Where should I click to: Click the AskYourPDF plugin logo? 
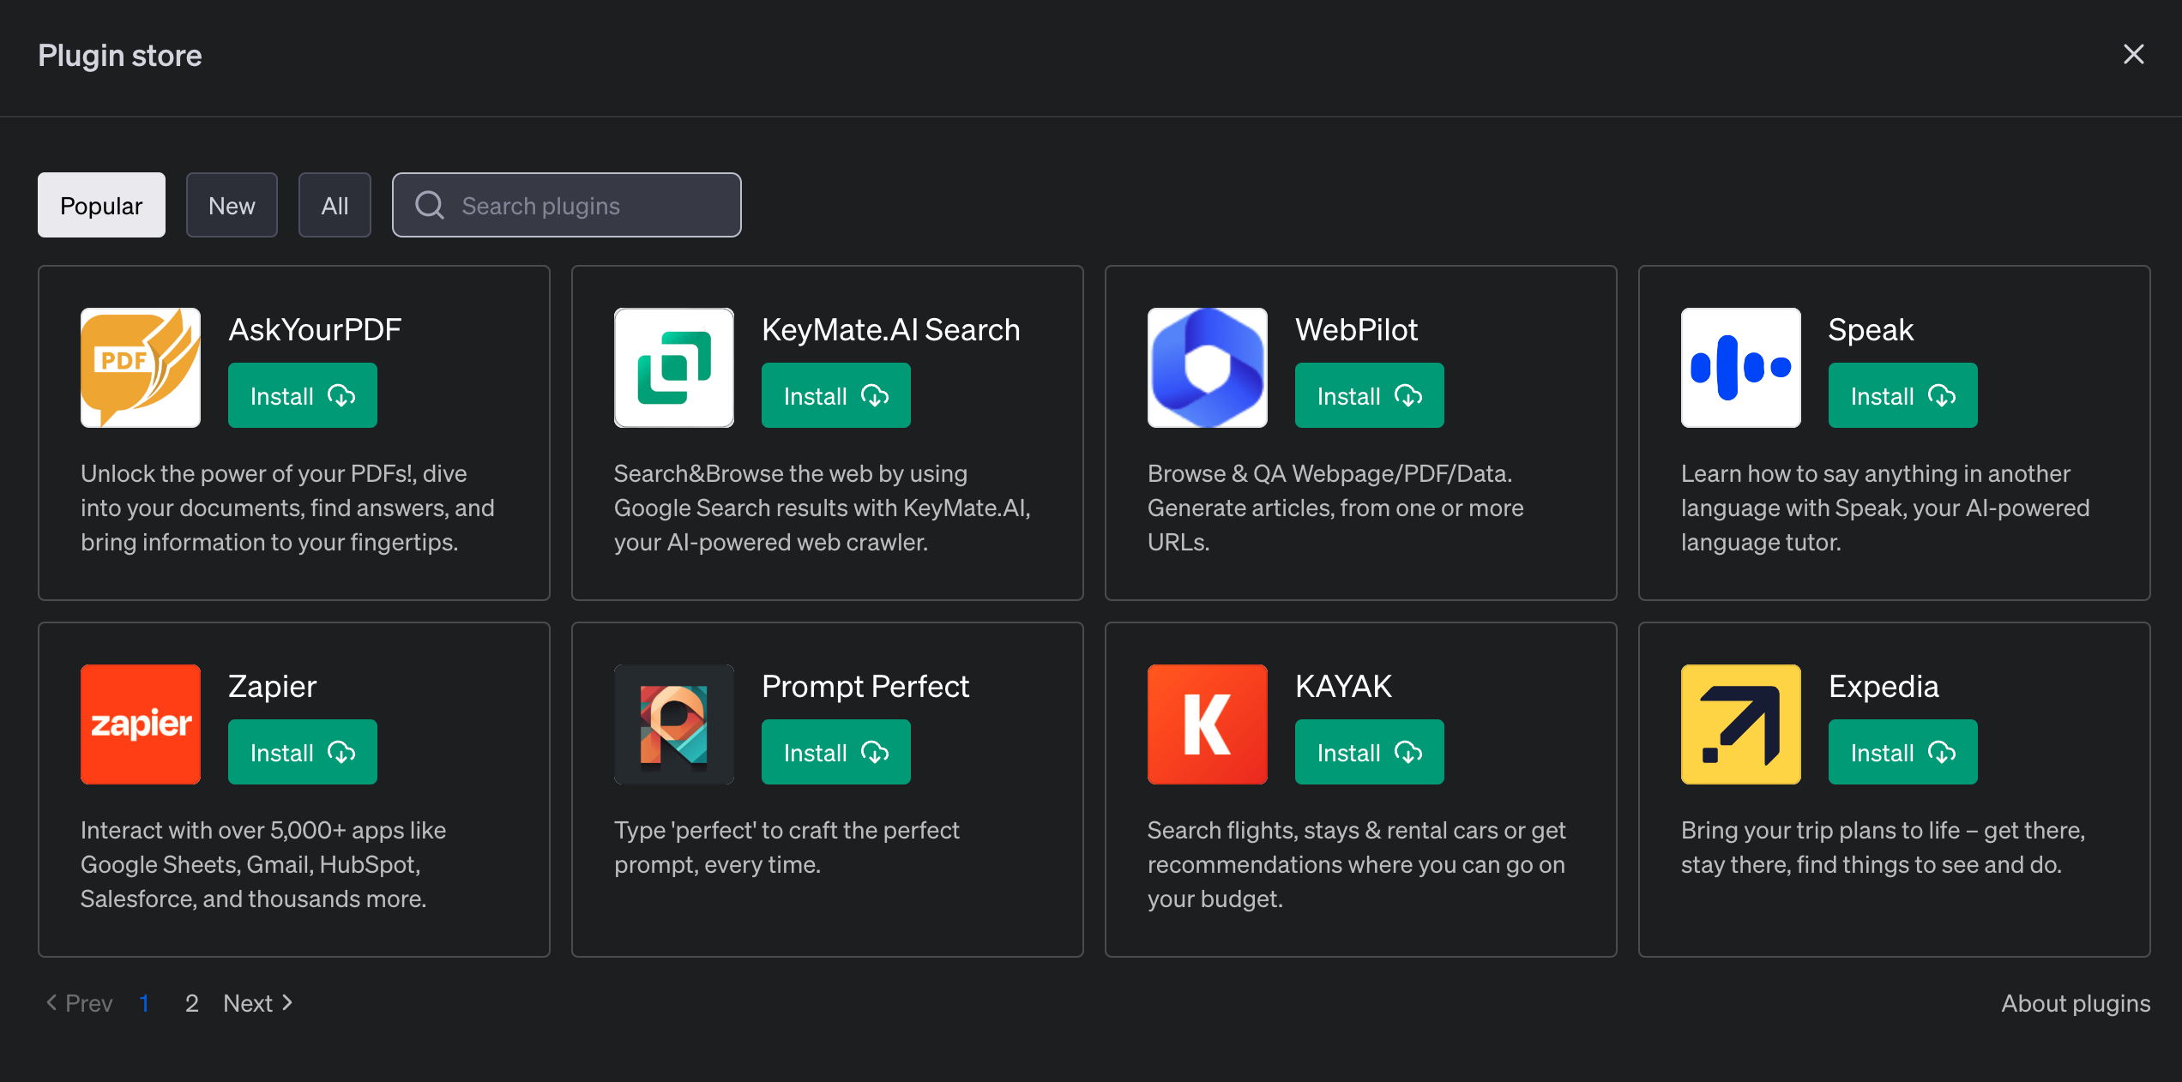pos(141,368)
